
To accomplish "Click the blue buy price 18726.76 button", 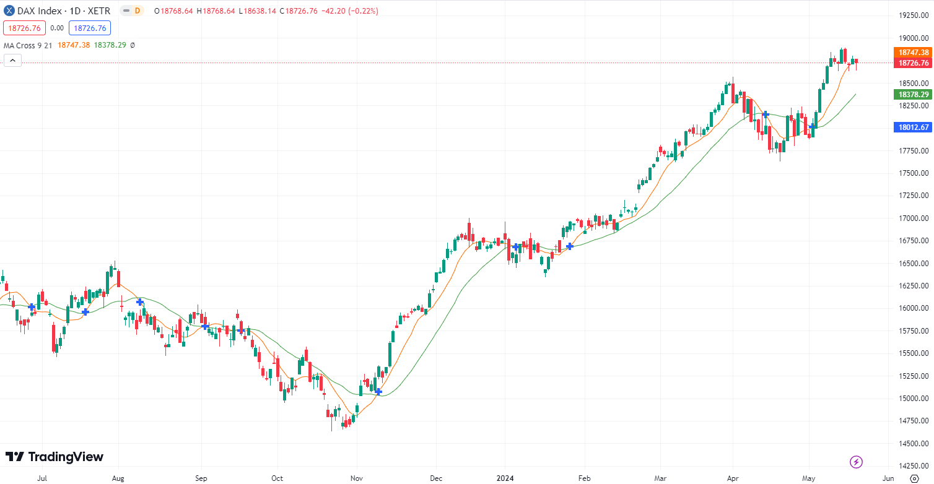I will click(89, 28).
